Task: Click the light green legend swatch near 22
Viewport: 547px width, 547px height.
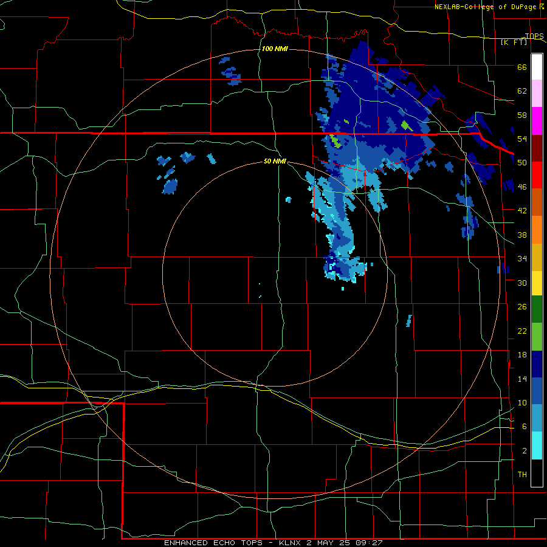Action: tap(537, 337)
